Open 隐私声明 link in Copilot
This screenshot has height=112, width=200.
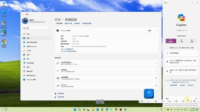click(x=190, y=85)
